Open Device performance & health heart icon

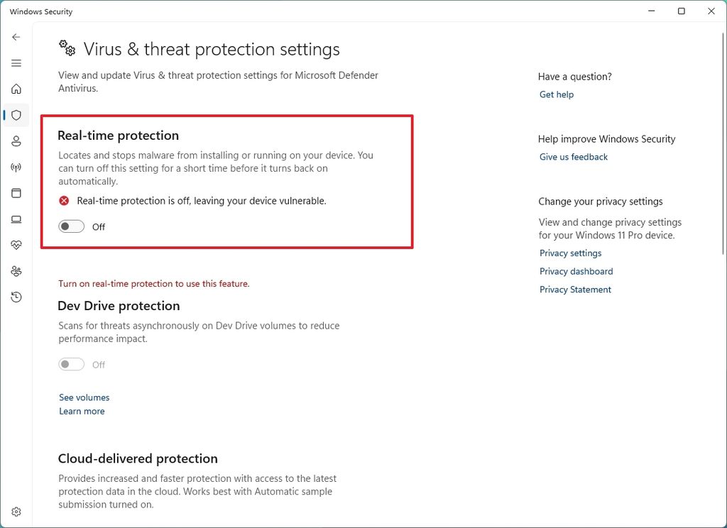[x=16, y=244]
